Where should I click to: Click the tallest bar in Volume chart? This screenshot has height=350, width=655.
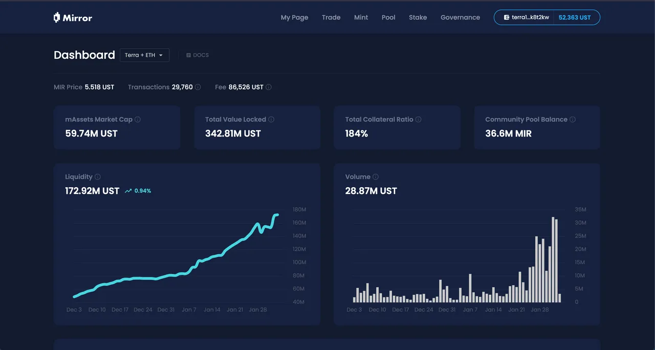(553, 259)
